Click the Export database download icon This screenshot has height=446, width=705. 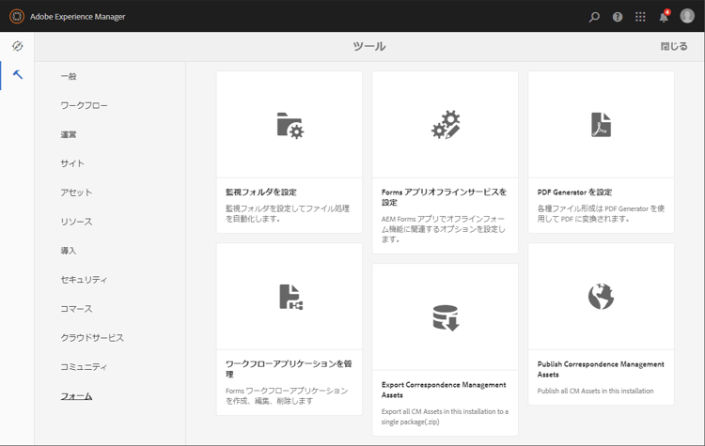tap(446, 317)
